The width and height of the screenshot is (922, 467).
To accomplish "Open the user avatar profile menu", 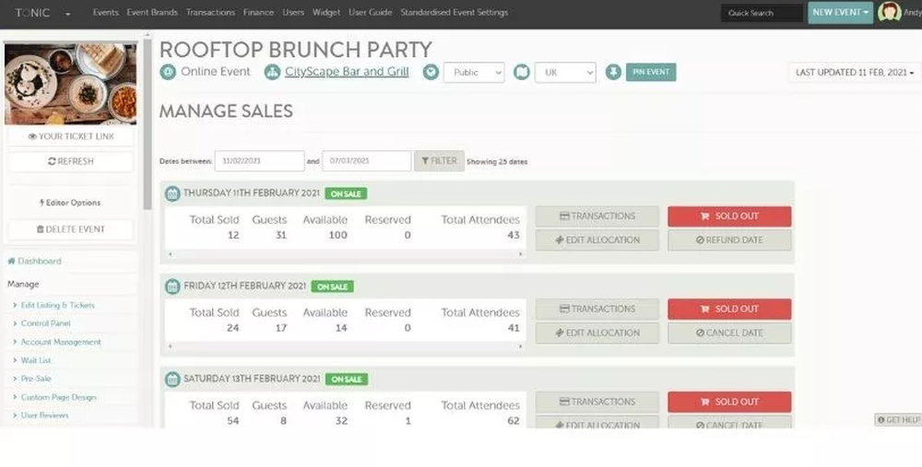I will click(x=890, y=12).
